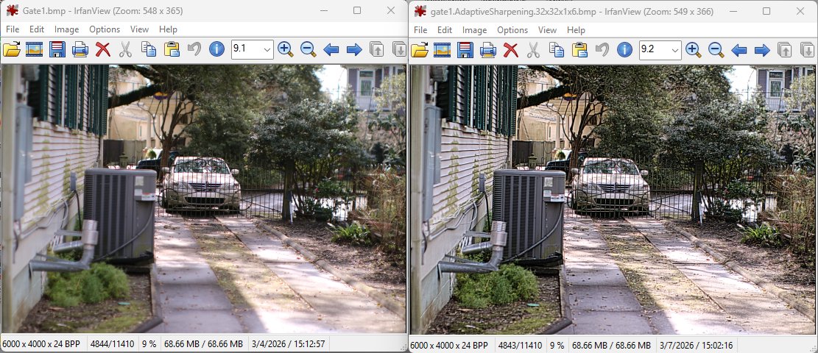Click Zoom in icon in Gate1.bmp window

pos(286,49)
